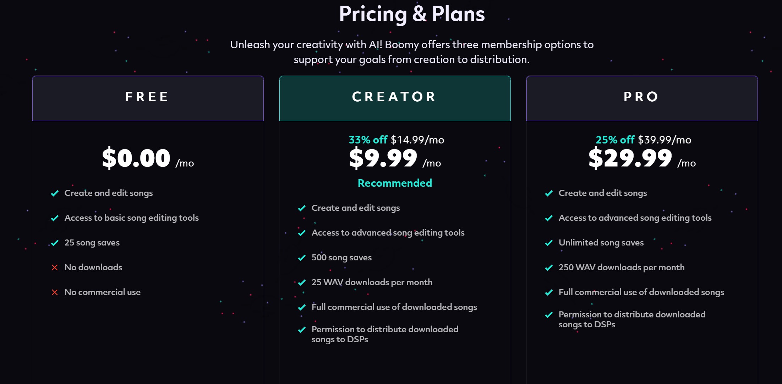Click the $9.99 Creator price
Screen dimensions: 782x384
pos(383,158)
